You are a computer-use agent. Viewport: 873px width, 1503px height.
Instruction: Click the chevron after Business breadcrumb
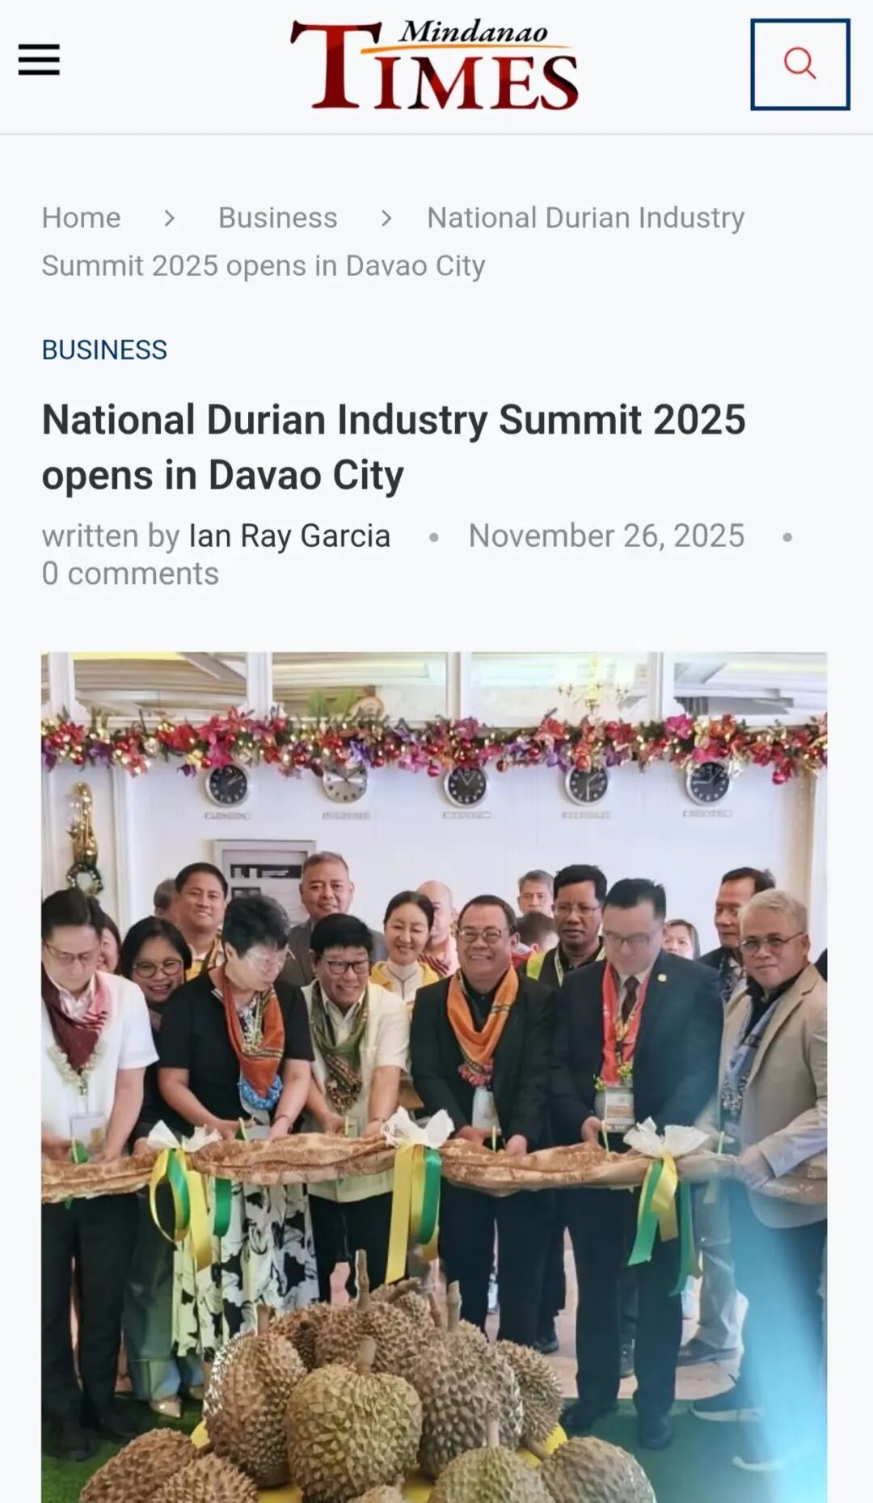click(386, 218)
